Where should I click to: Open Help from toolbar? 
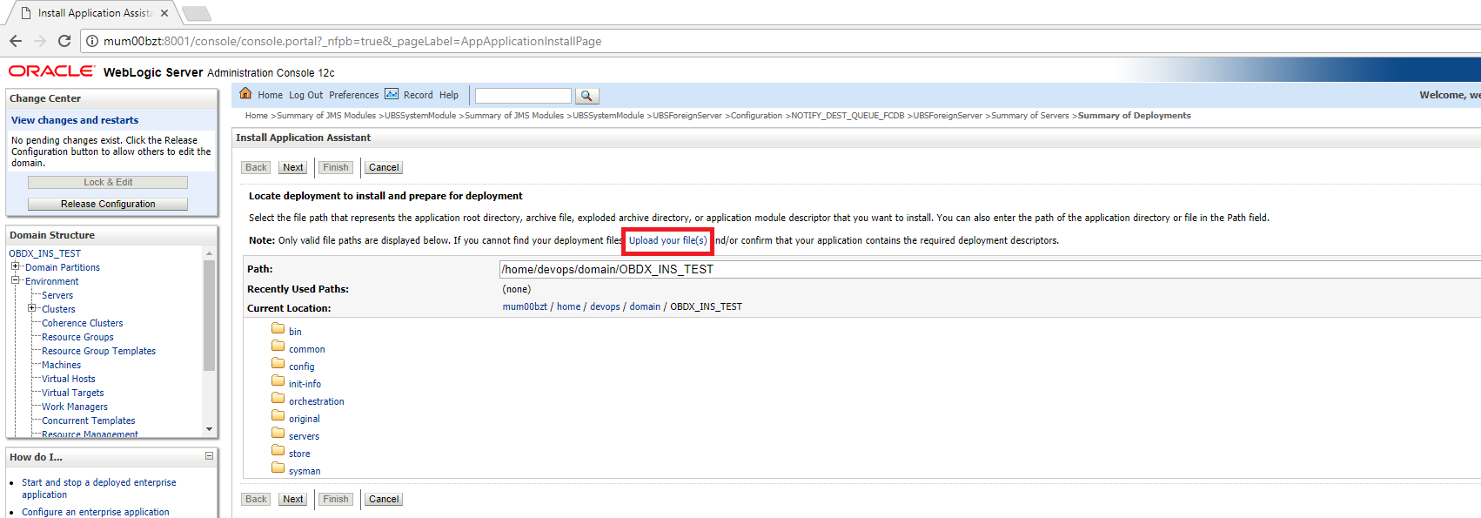(x=449, y=96)
